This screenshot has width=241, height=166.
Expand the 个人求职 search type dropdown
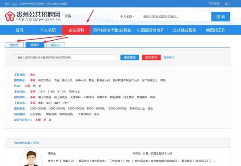[x=128, y=17]
